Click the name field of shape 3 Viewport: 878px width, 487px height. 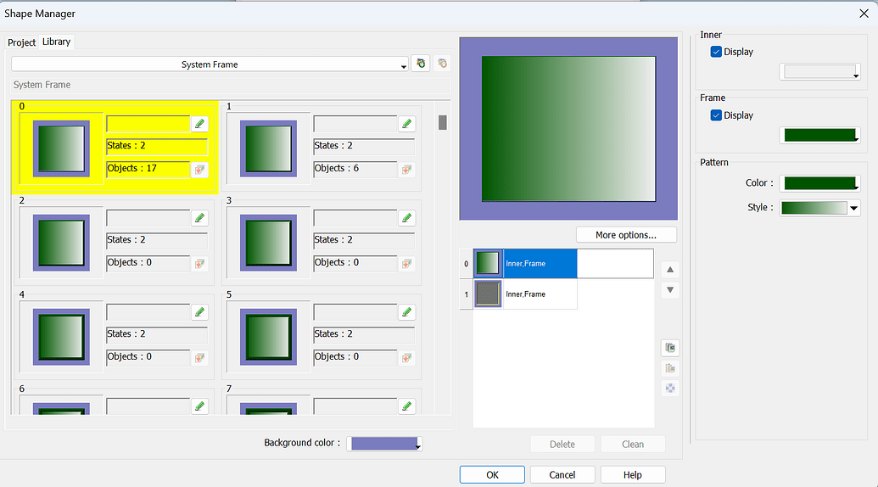[x=355, y=218]
